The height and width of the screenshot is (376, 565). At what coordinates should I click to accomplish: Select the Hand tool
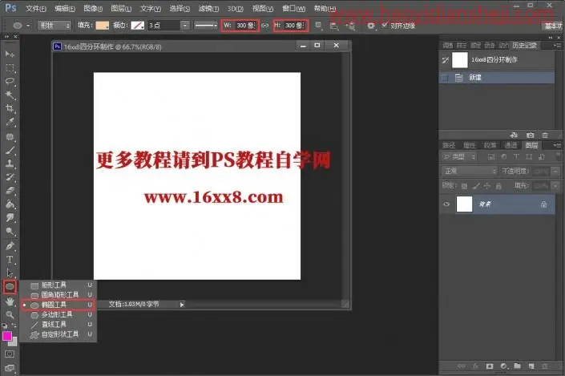[10, 301]
